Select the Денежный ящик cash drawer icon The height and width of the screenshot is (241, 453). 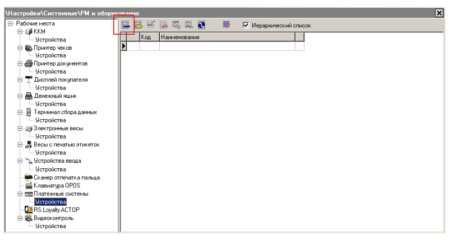point(29,96)
